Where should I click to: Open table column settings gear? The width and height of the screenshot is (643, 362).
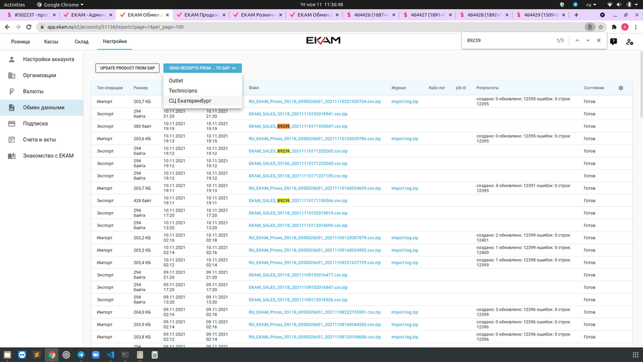click(x=620, y=88)
